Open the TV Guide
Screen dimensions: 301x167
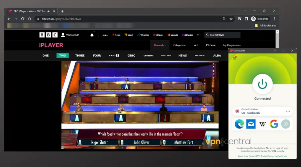click(211, 45)
